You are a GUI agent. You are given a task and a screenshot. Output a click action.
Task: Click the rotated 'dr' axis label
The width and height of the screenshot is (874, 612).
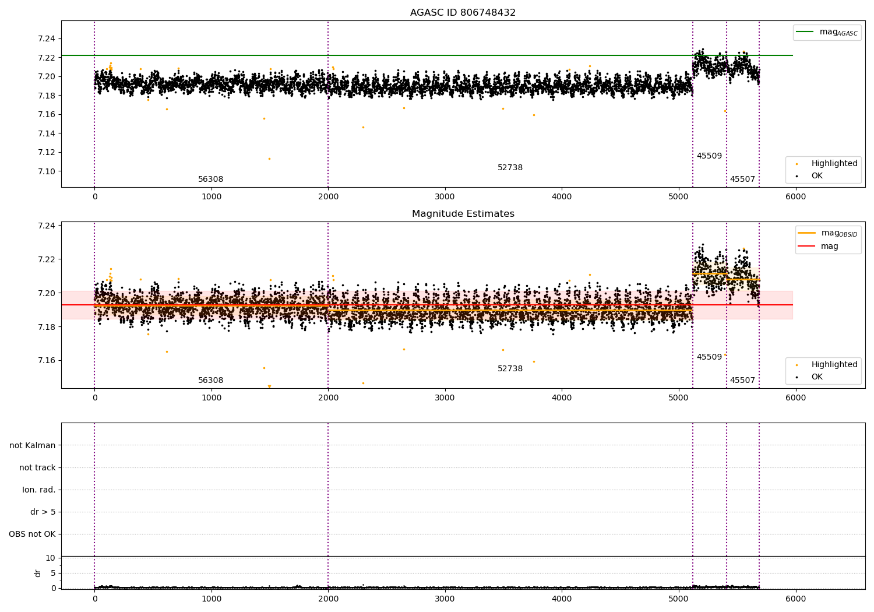(38, 574)
